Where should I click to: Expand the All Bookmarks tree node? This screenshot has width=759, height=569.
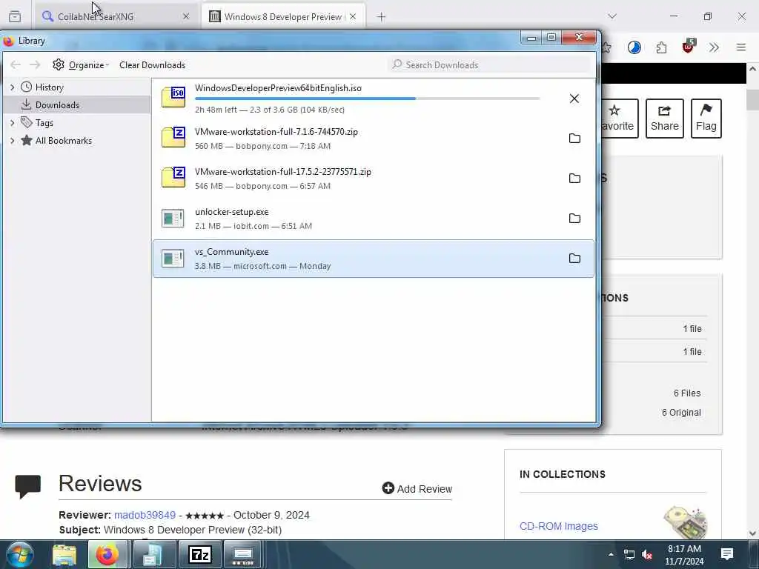click(12, 141)
